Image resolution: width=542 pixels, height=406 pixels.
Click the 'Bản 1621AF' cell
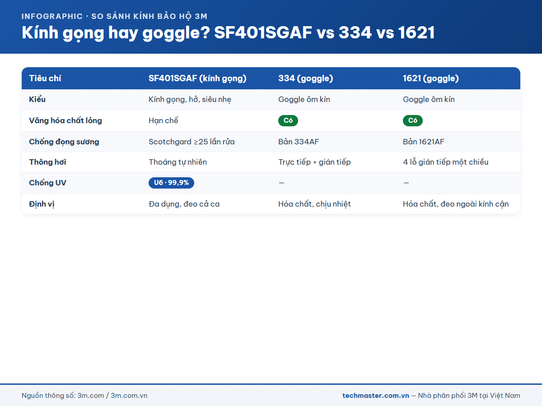pyautogui.click(x=424, y=142)
